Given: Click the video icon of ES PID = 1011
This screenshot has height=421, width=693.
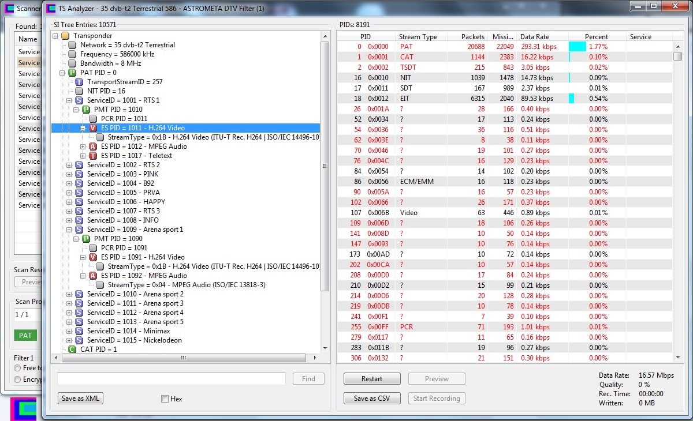Looking at the screenshot, I should 93,128.
